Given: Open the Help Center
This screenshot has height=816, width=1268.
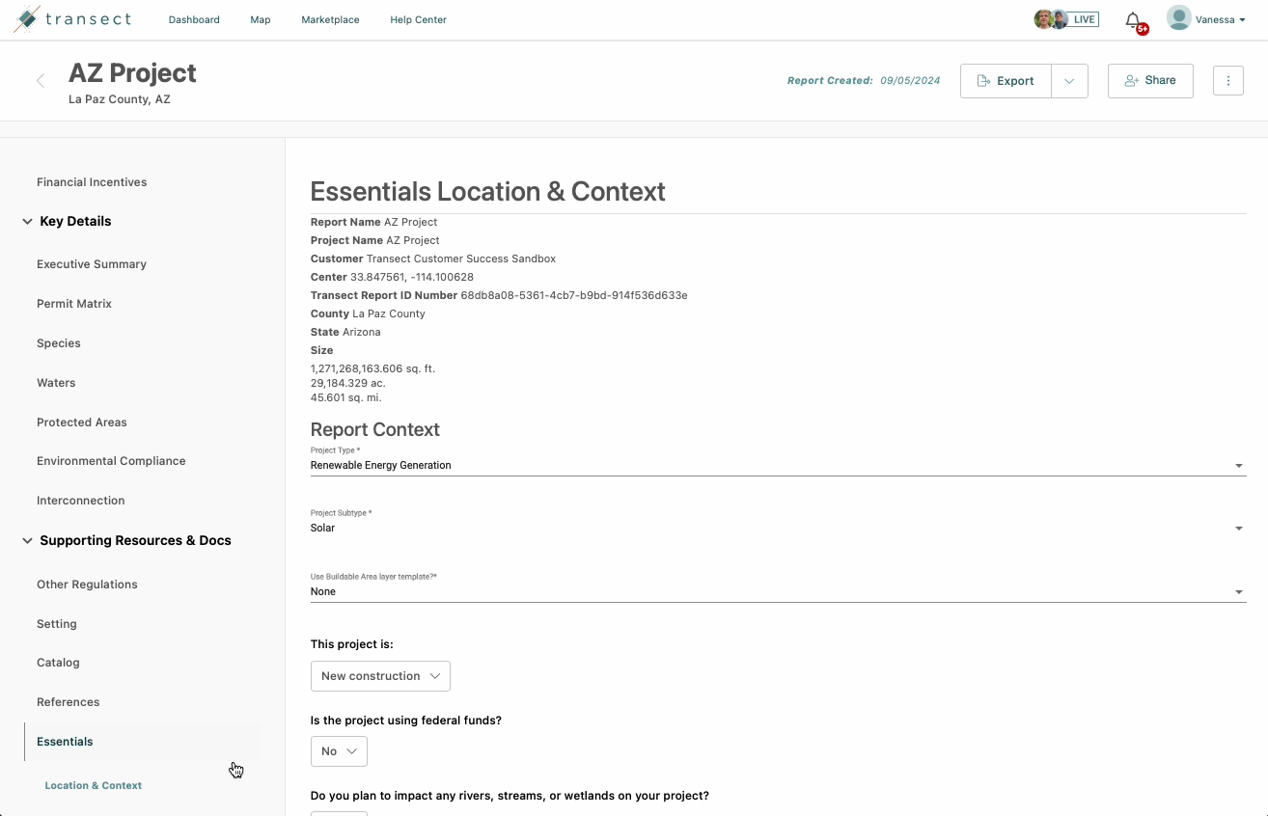Looking at the screenshot, I should click(418, 19).
